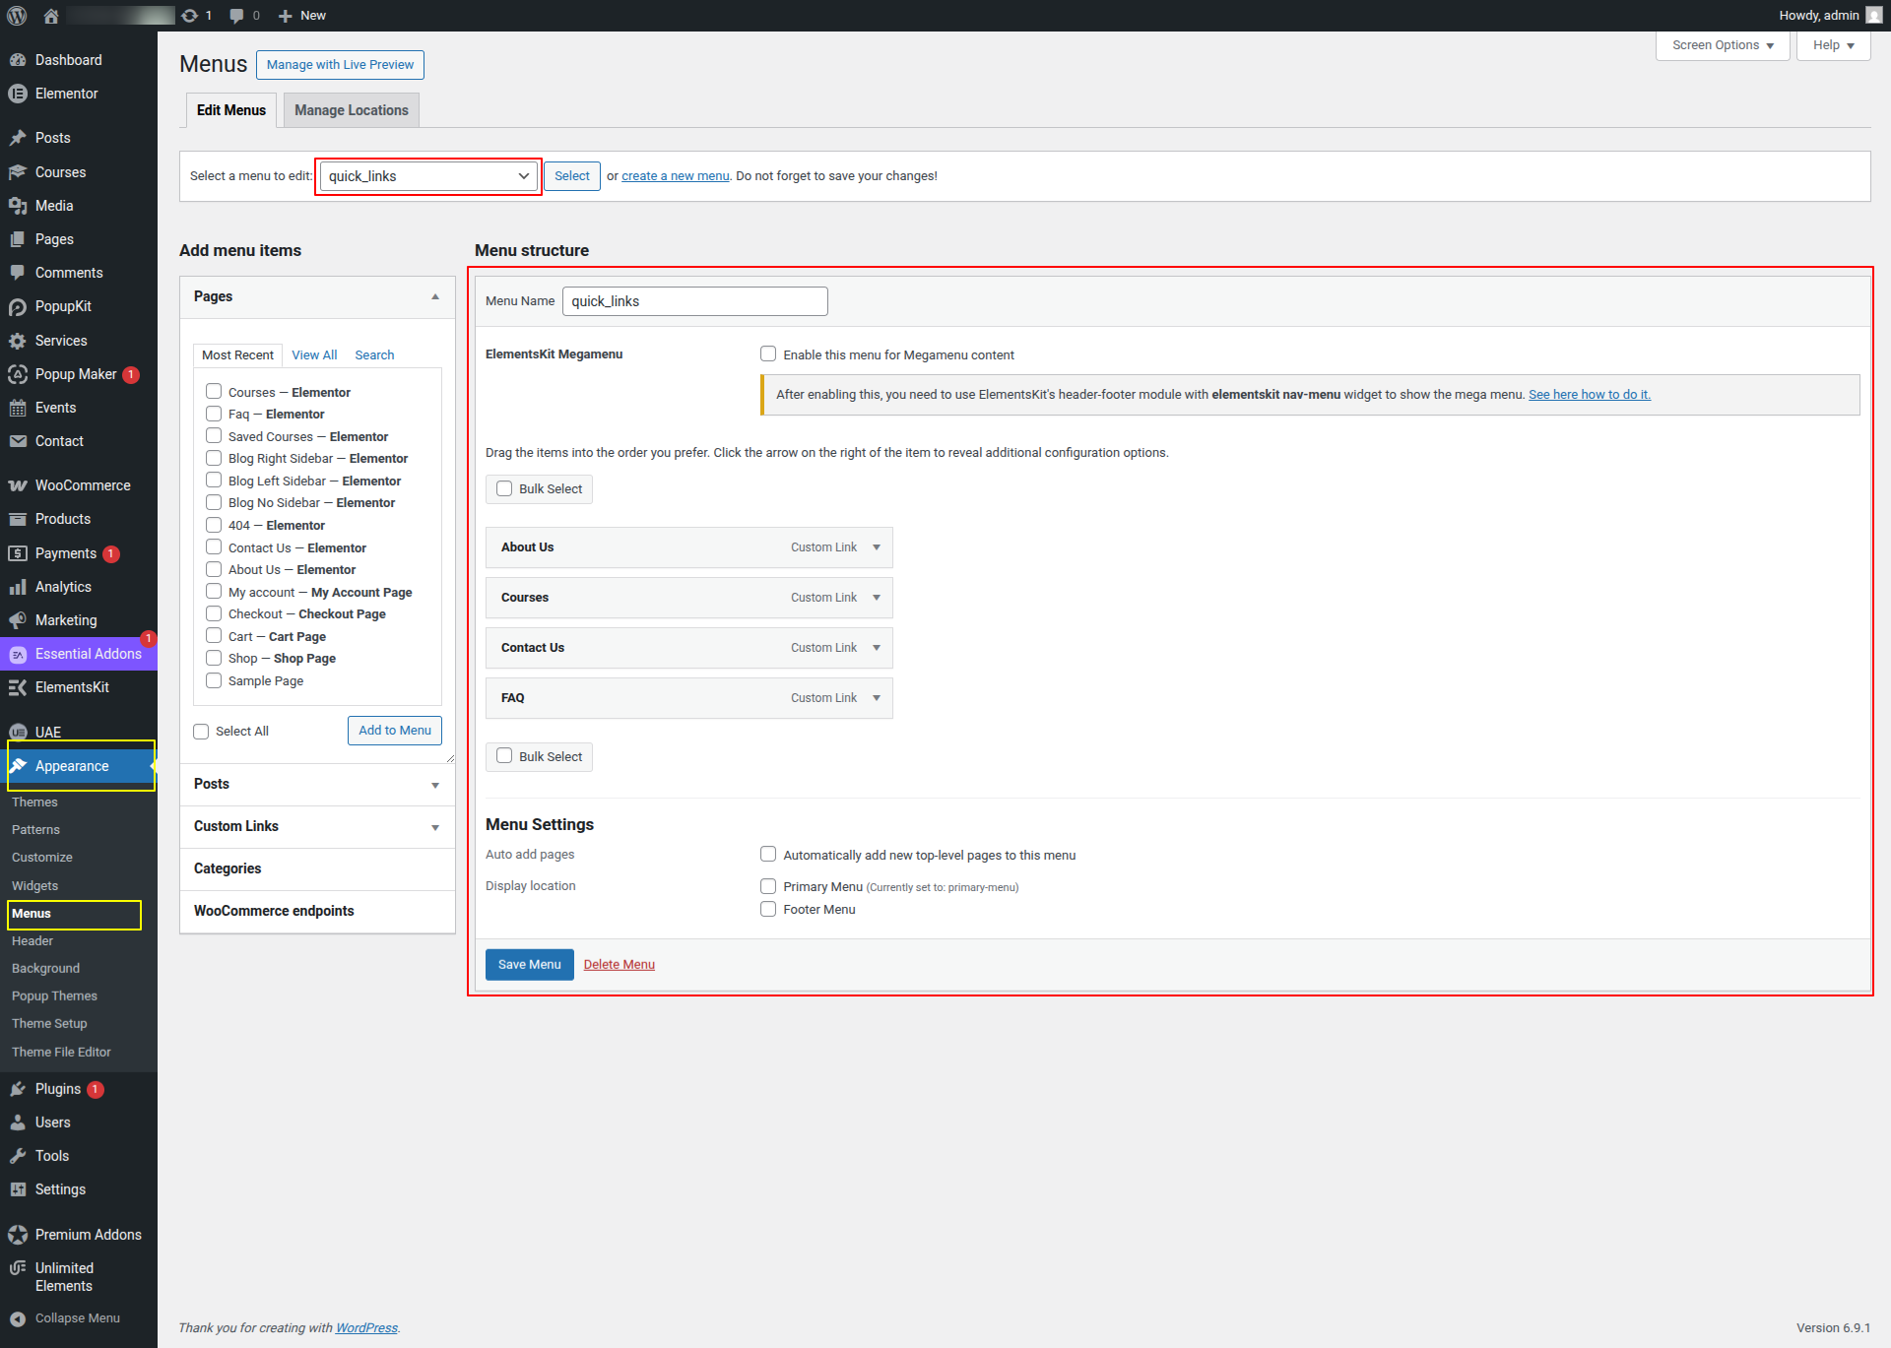Open WooCommerce from the sidebar
The width and height of the screenshot is (1891, 1348).
click(82, 485)
